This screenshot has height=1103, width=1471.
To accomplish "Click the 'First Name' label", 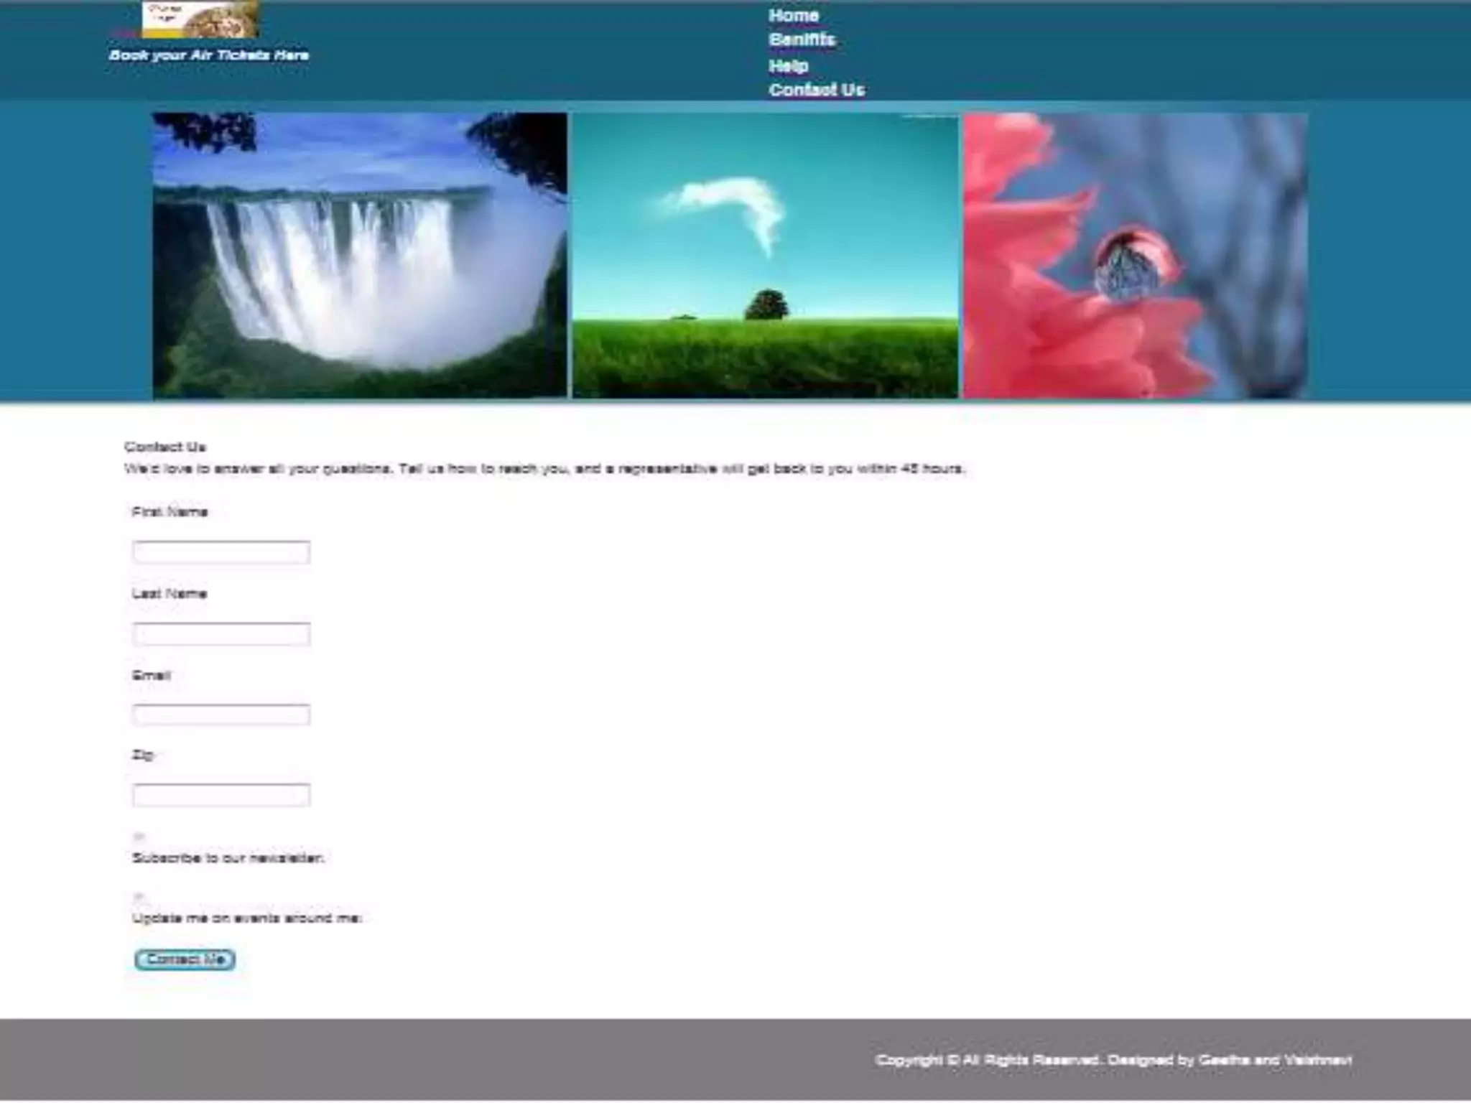I will [170, 511].
